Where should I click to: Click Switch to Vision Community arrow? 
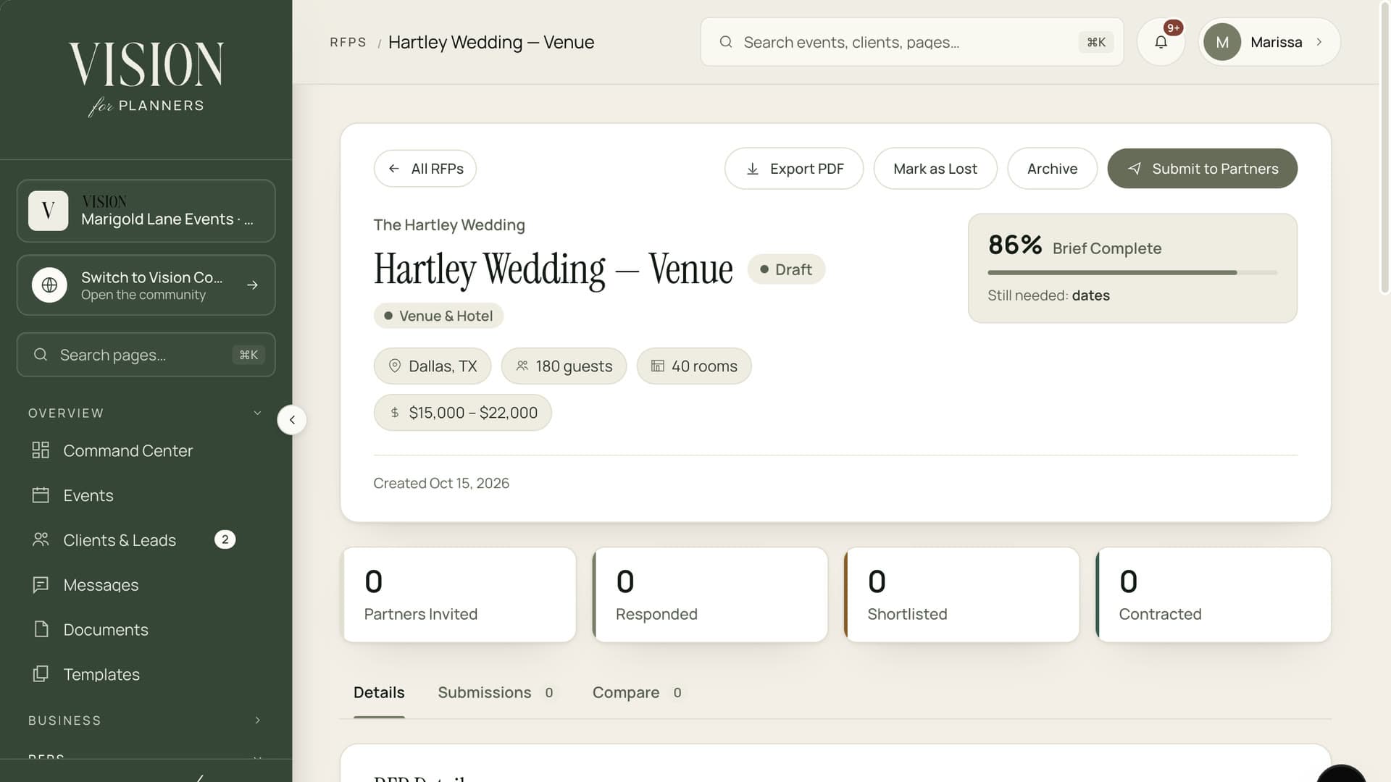point(252,285)
